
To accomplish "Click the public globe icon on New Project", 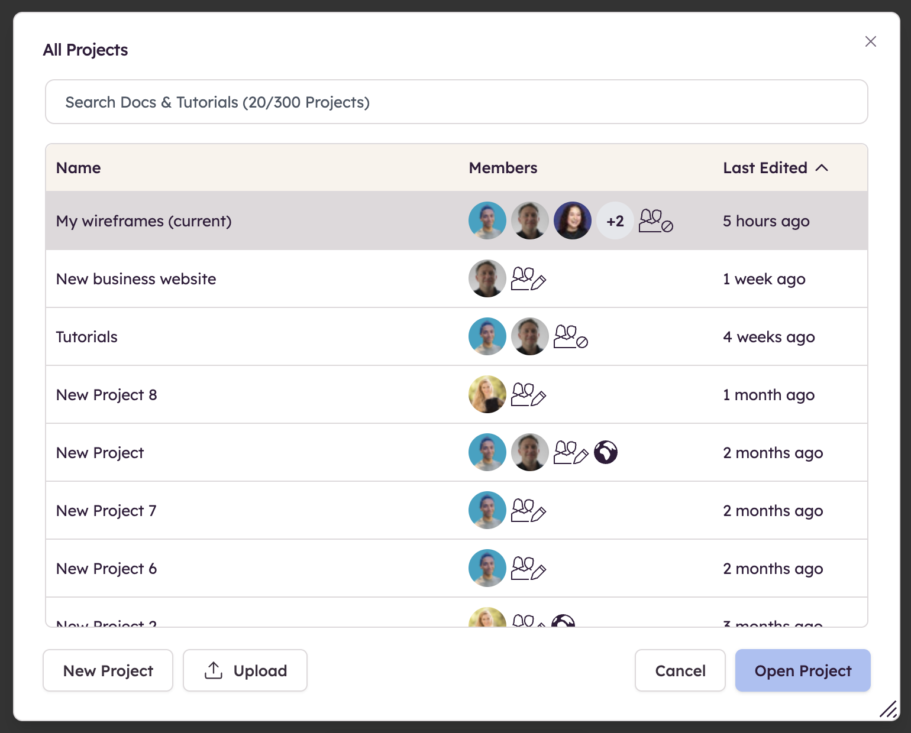I will point(606,453).
